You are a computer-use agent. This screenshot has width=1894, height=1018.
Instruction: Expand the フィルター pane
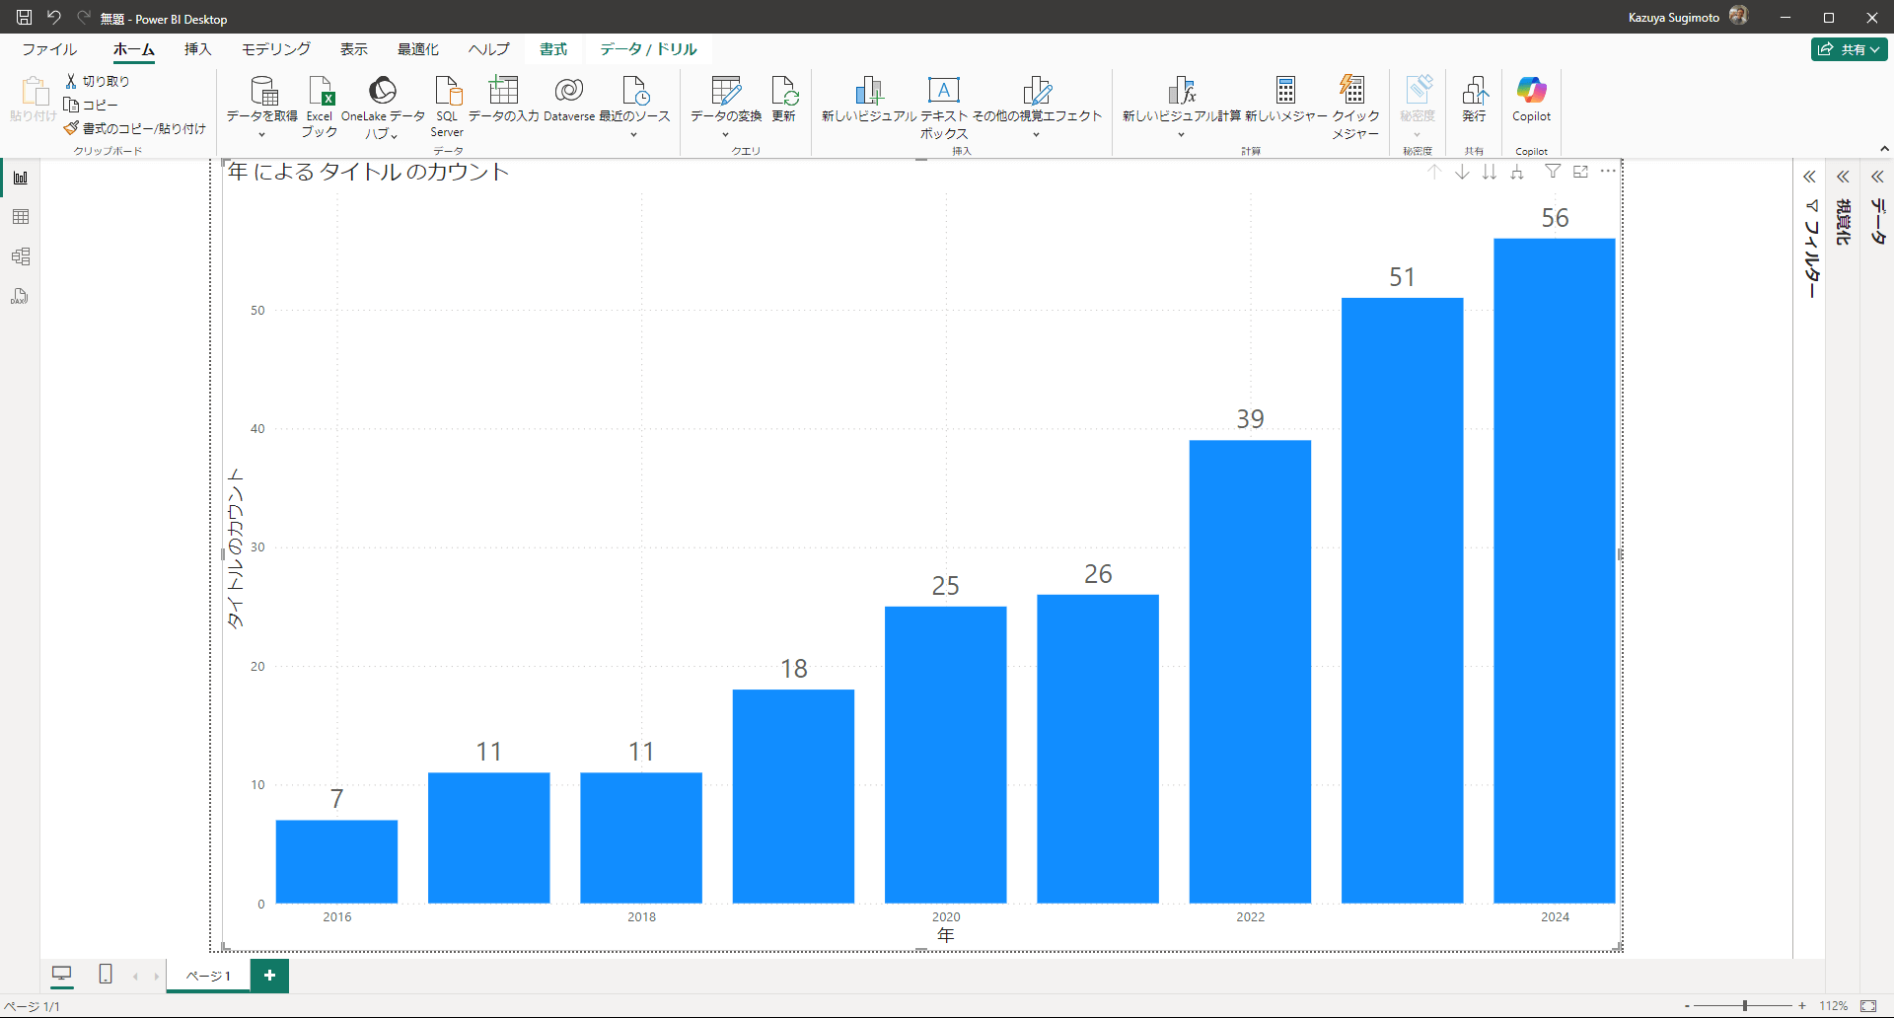[1809, 177]
